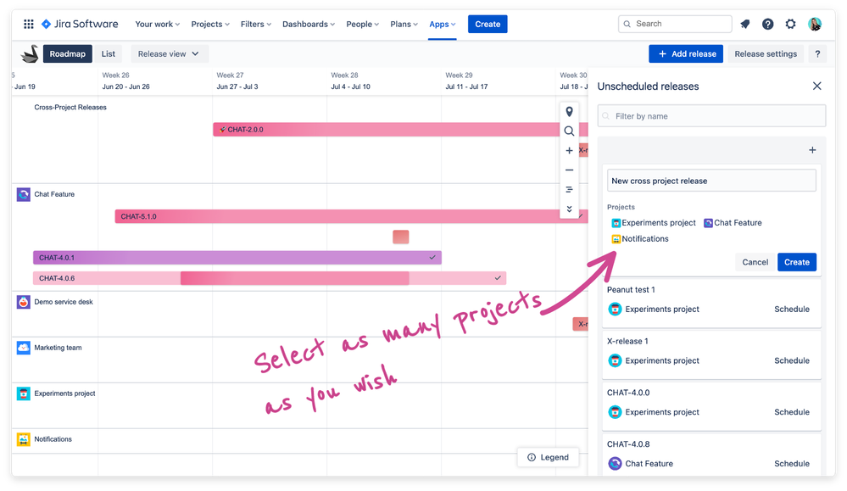Click the Add release button

tap(685, 53)
